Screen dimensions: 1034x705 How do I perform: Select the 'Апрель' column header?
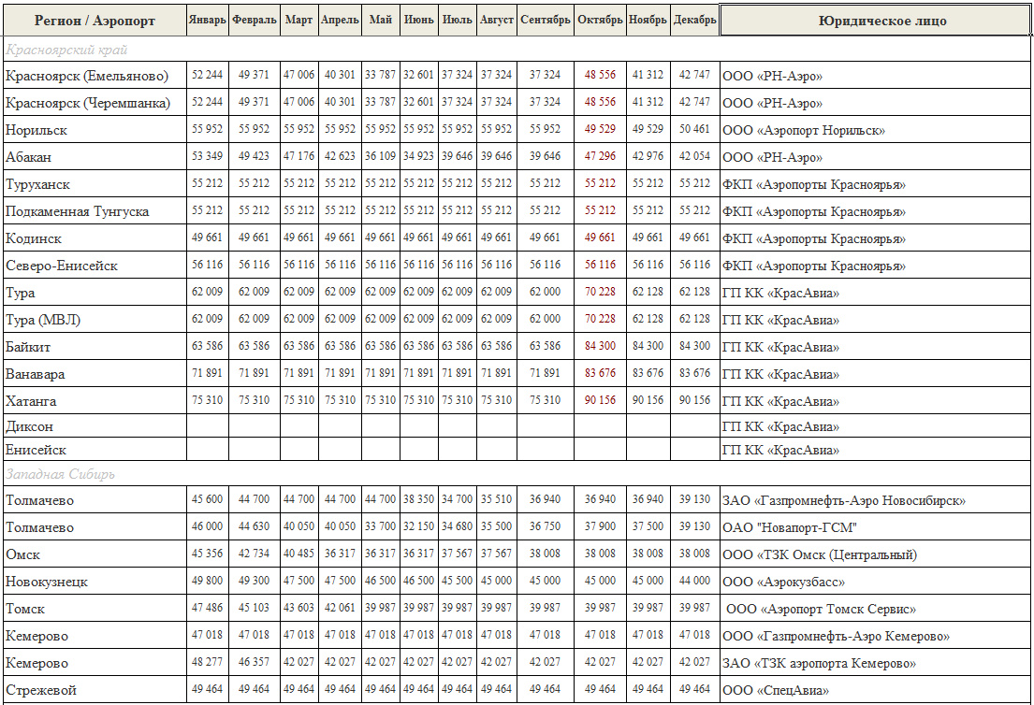tap(340, 20)
